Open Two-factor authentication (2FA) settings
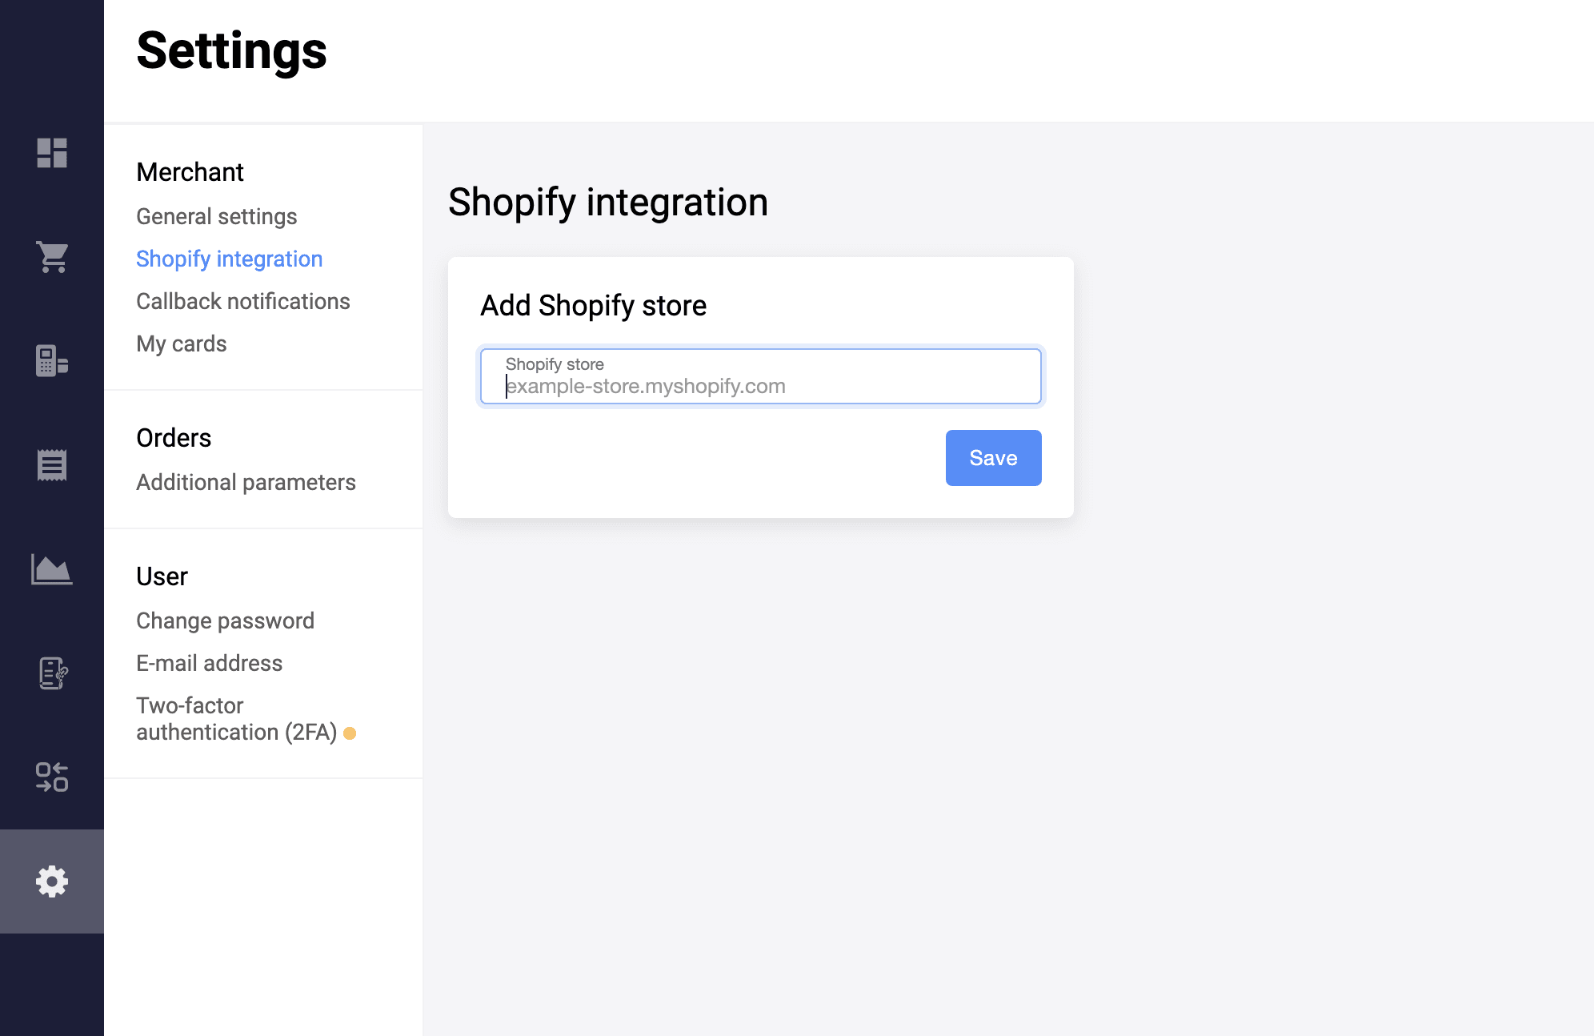Viewport: 1594px width, 1036px height. pos(235,719)
